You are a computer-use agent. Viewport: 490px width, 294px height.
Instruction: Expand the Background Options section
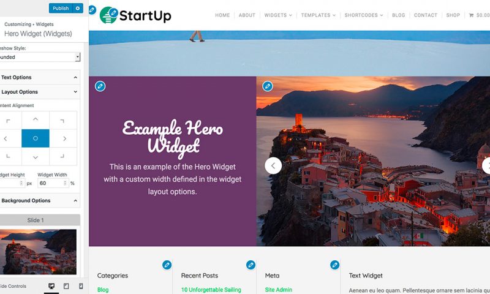click(x=39, y=200)
